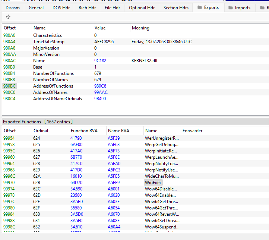The width and height of the screenshot is (269, 240).
Task: Select the WerpGetDebug... export name
Action: point(162,145)
